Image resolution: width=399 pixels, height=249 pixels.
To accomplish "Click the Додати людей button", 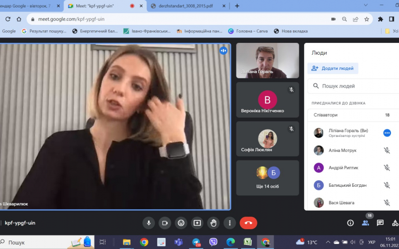I will [x=333, y=68].
